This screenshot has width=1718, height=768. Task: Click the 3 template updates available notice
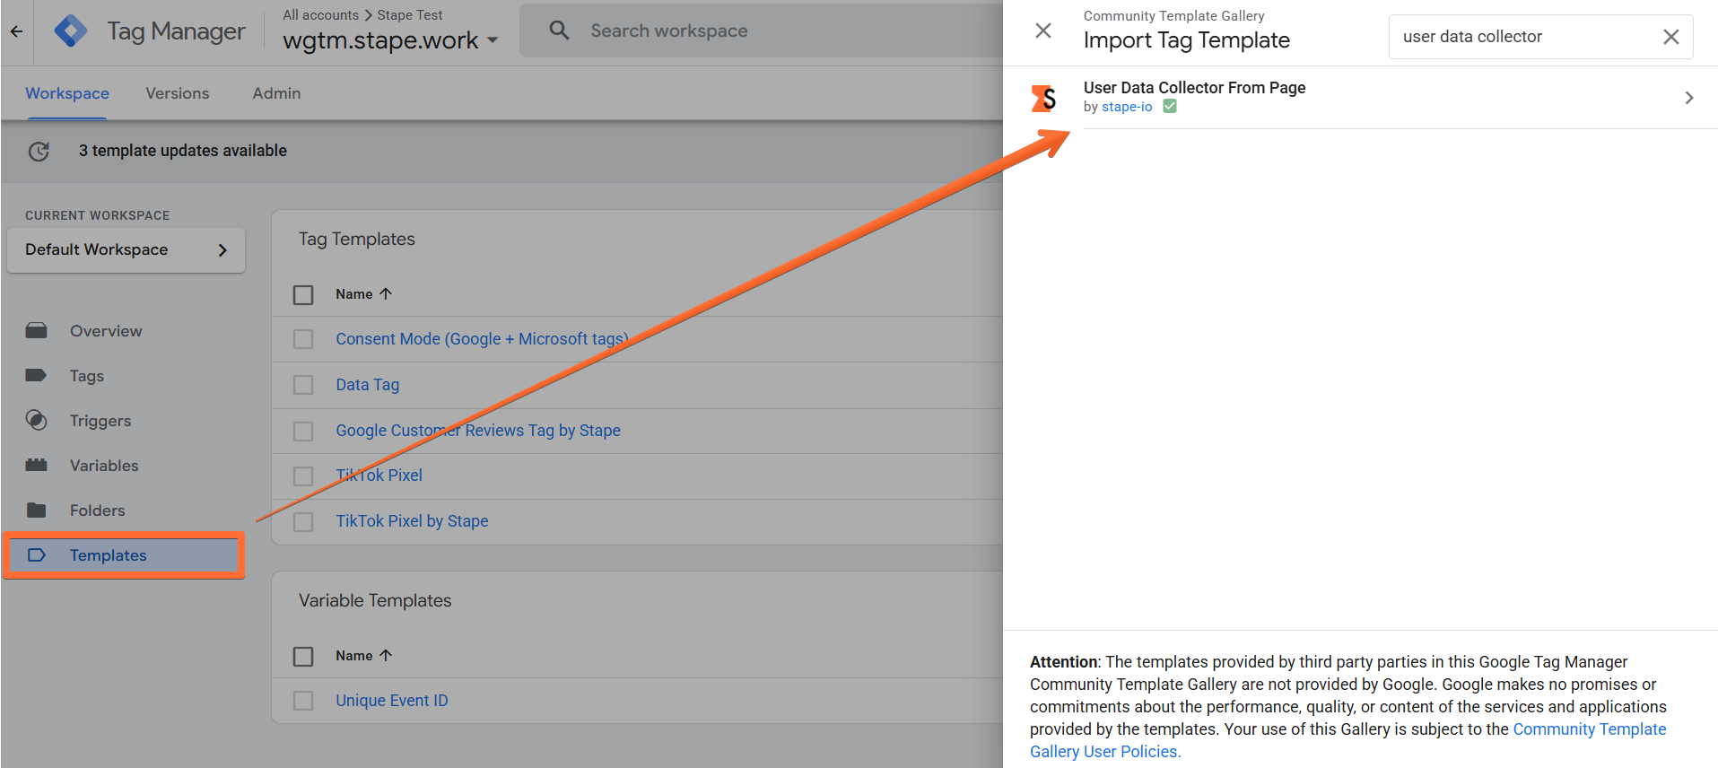183,151
